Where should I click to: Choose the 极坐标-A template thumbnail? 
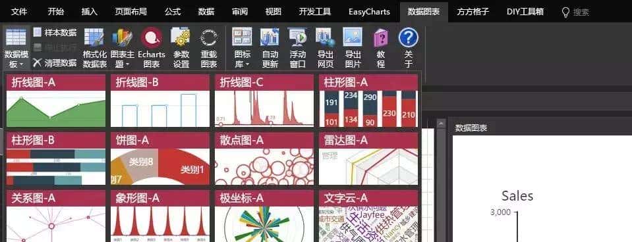coord(264,216)
